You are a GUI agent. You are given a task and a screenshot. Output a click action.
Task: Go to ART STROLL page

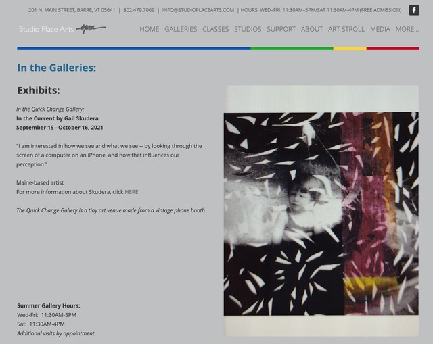346,29
